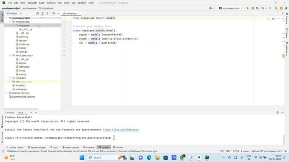Screen dimensions: 289x162
Task: Open the Notifications side tool window
Action: pos(287,49)
